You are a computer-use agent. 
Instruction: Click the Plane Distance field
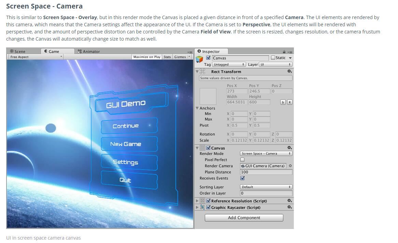[266, 172]
